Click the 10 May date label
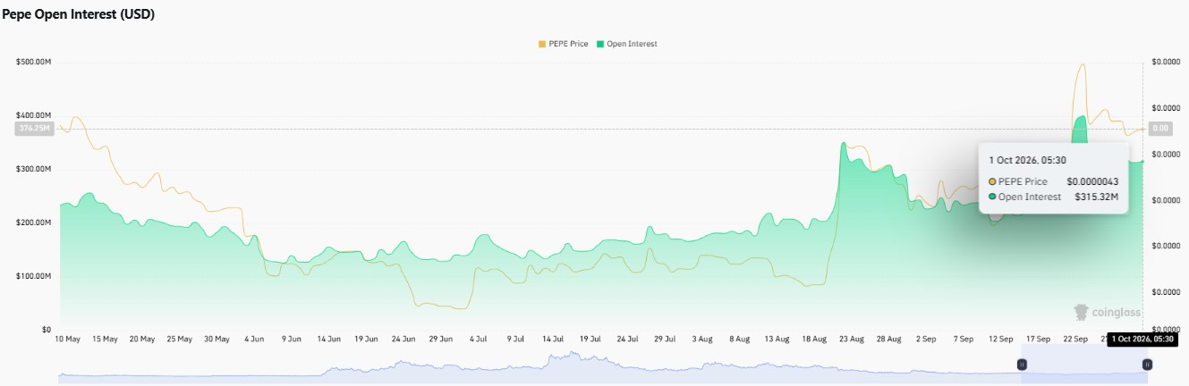 [68, 340]
